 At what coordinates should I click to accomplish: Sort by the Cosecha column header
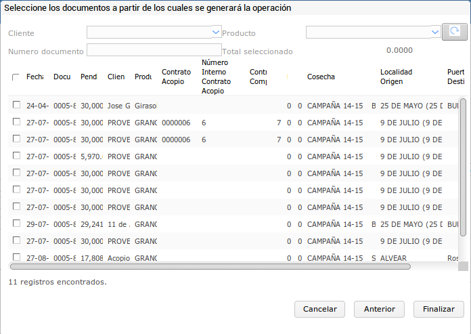pyautogui.click(x=321, y=77)
